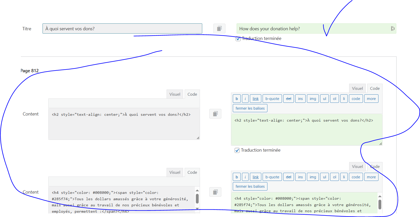Click ul in the h4 translation toolbar

[324, 177]
